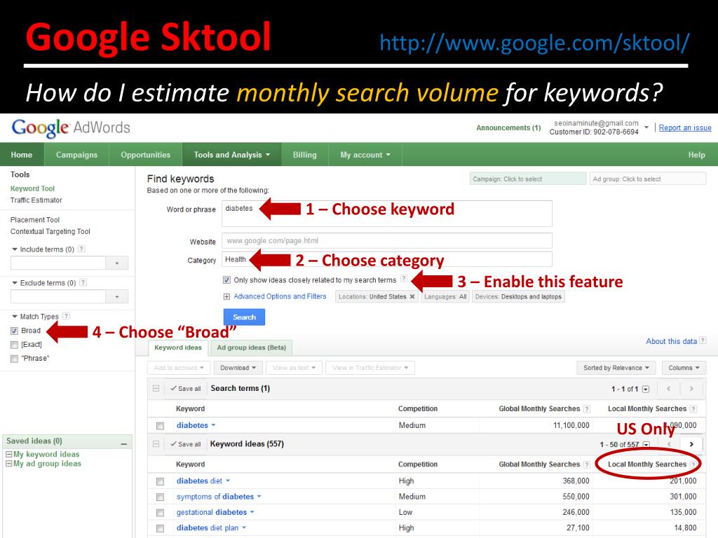
Task: Click the Google AdWords logo
Action: click(x=71, y=127)
